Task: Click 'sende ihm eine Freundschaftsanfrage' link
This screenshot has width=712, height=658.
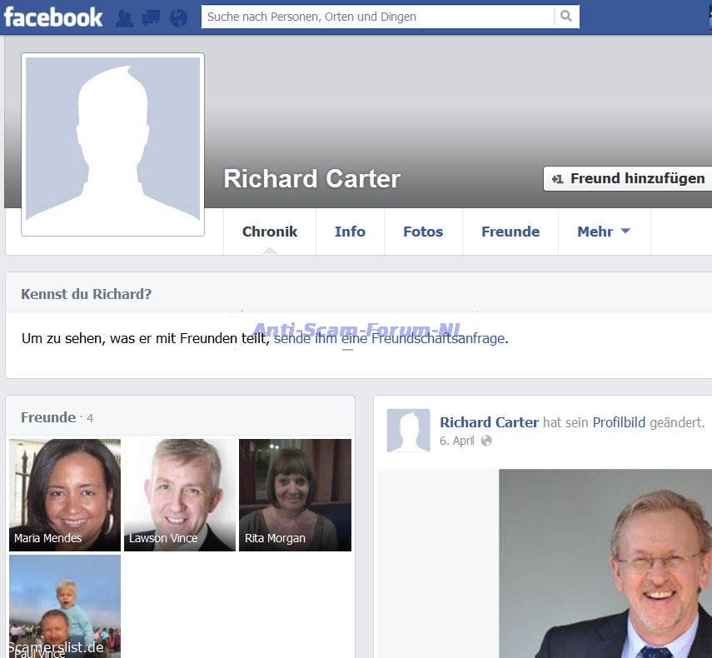Action: [389, 338]
